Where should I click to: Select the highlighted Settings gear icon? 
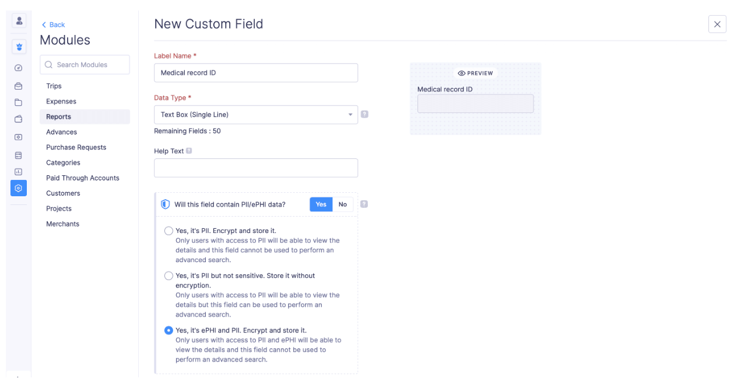point(18,188)
